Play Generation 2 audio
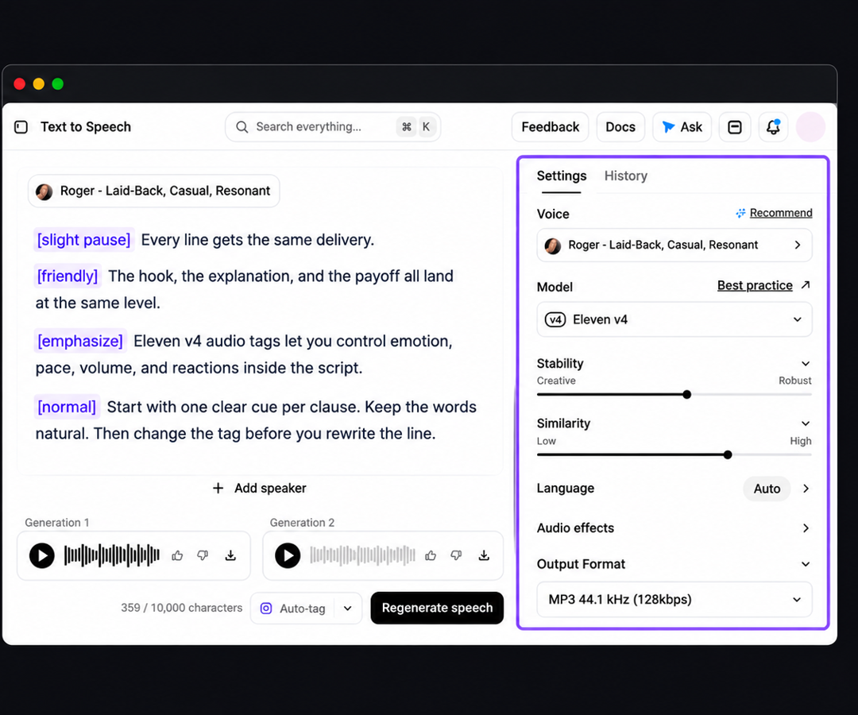Screen dimensions: 858x715 point(288,556)
